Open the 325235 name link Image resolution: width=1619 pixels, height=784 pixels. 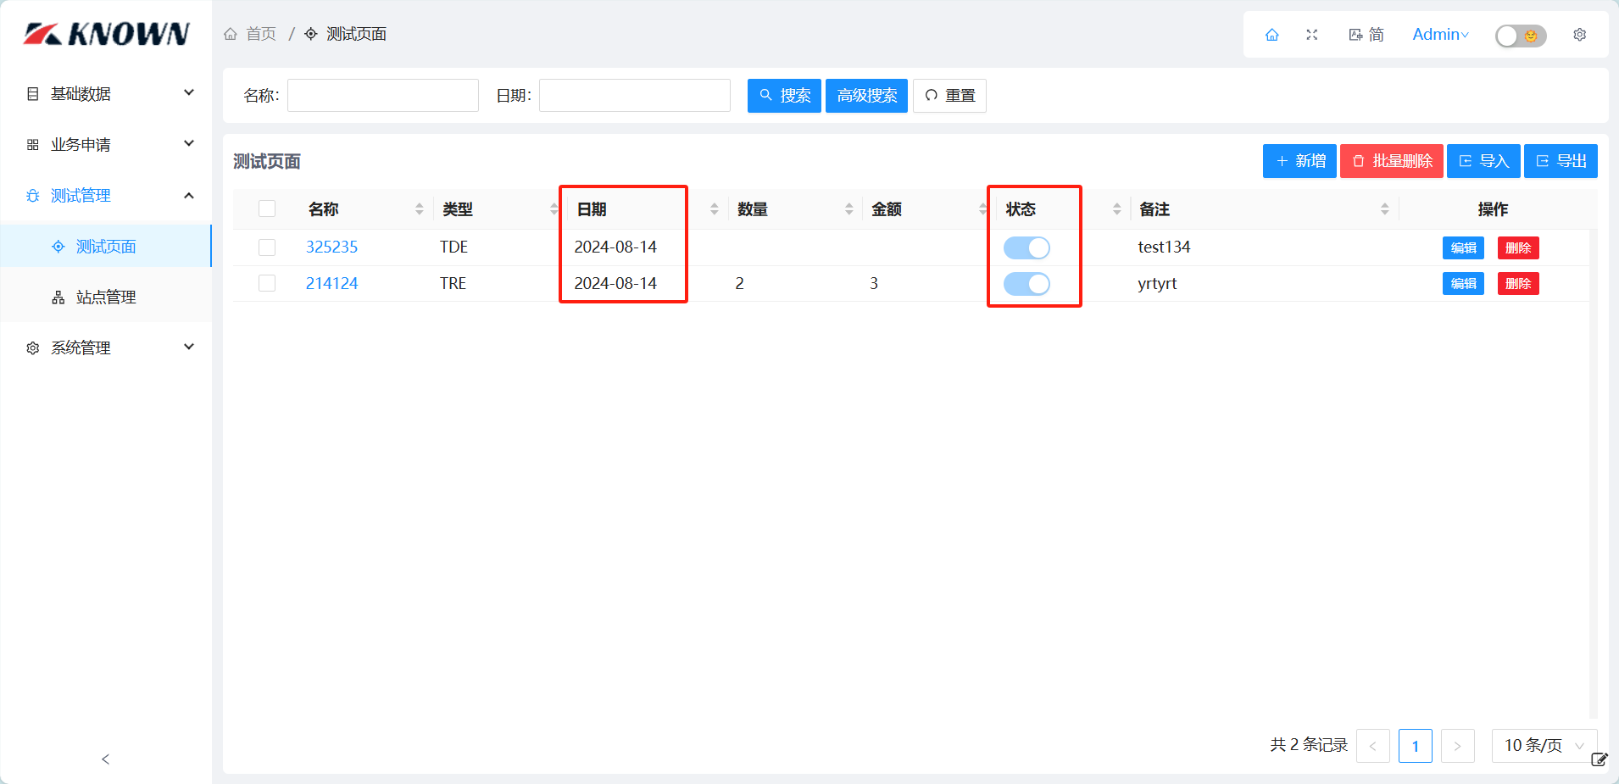(331, 247)
